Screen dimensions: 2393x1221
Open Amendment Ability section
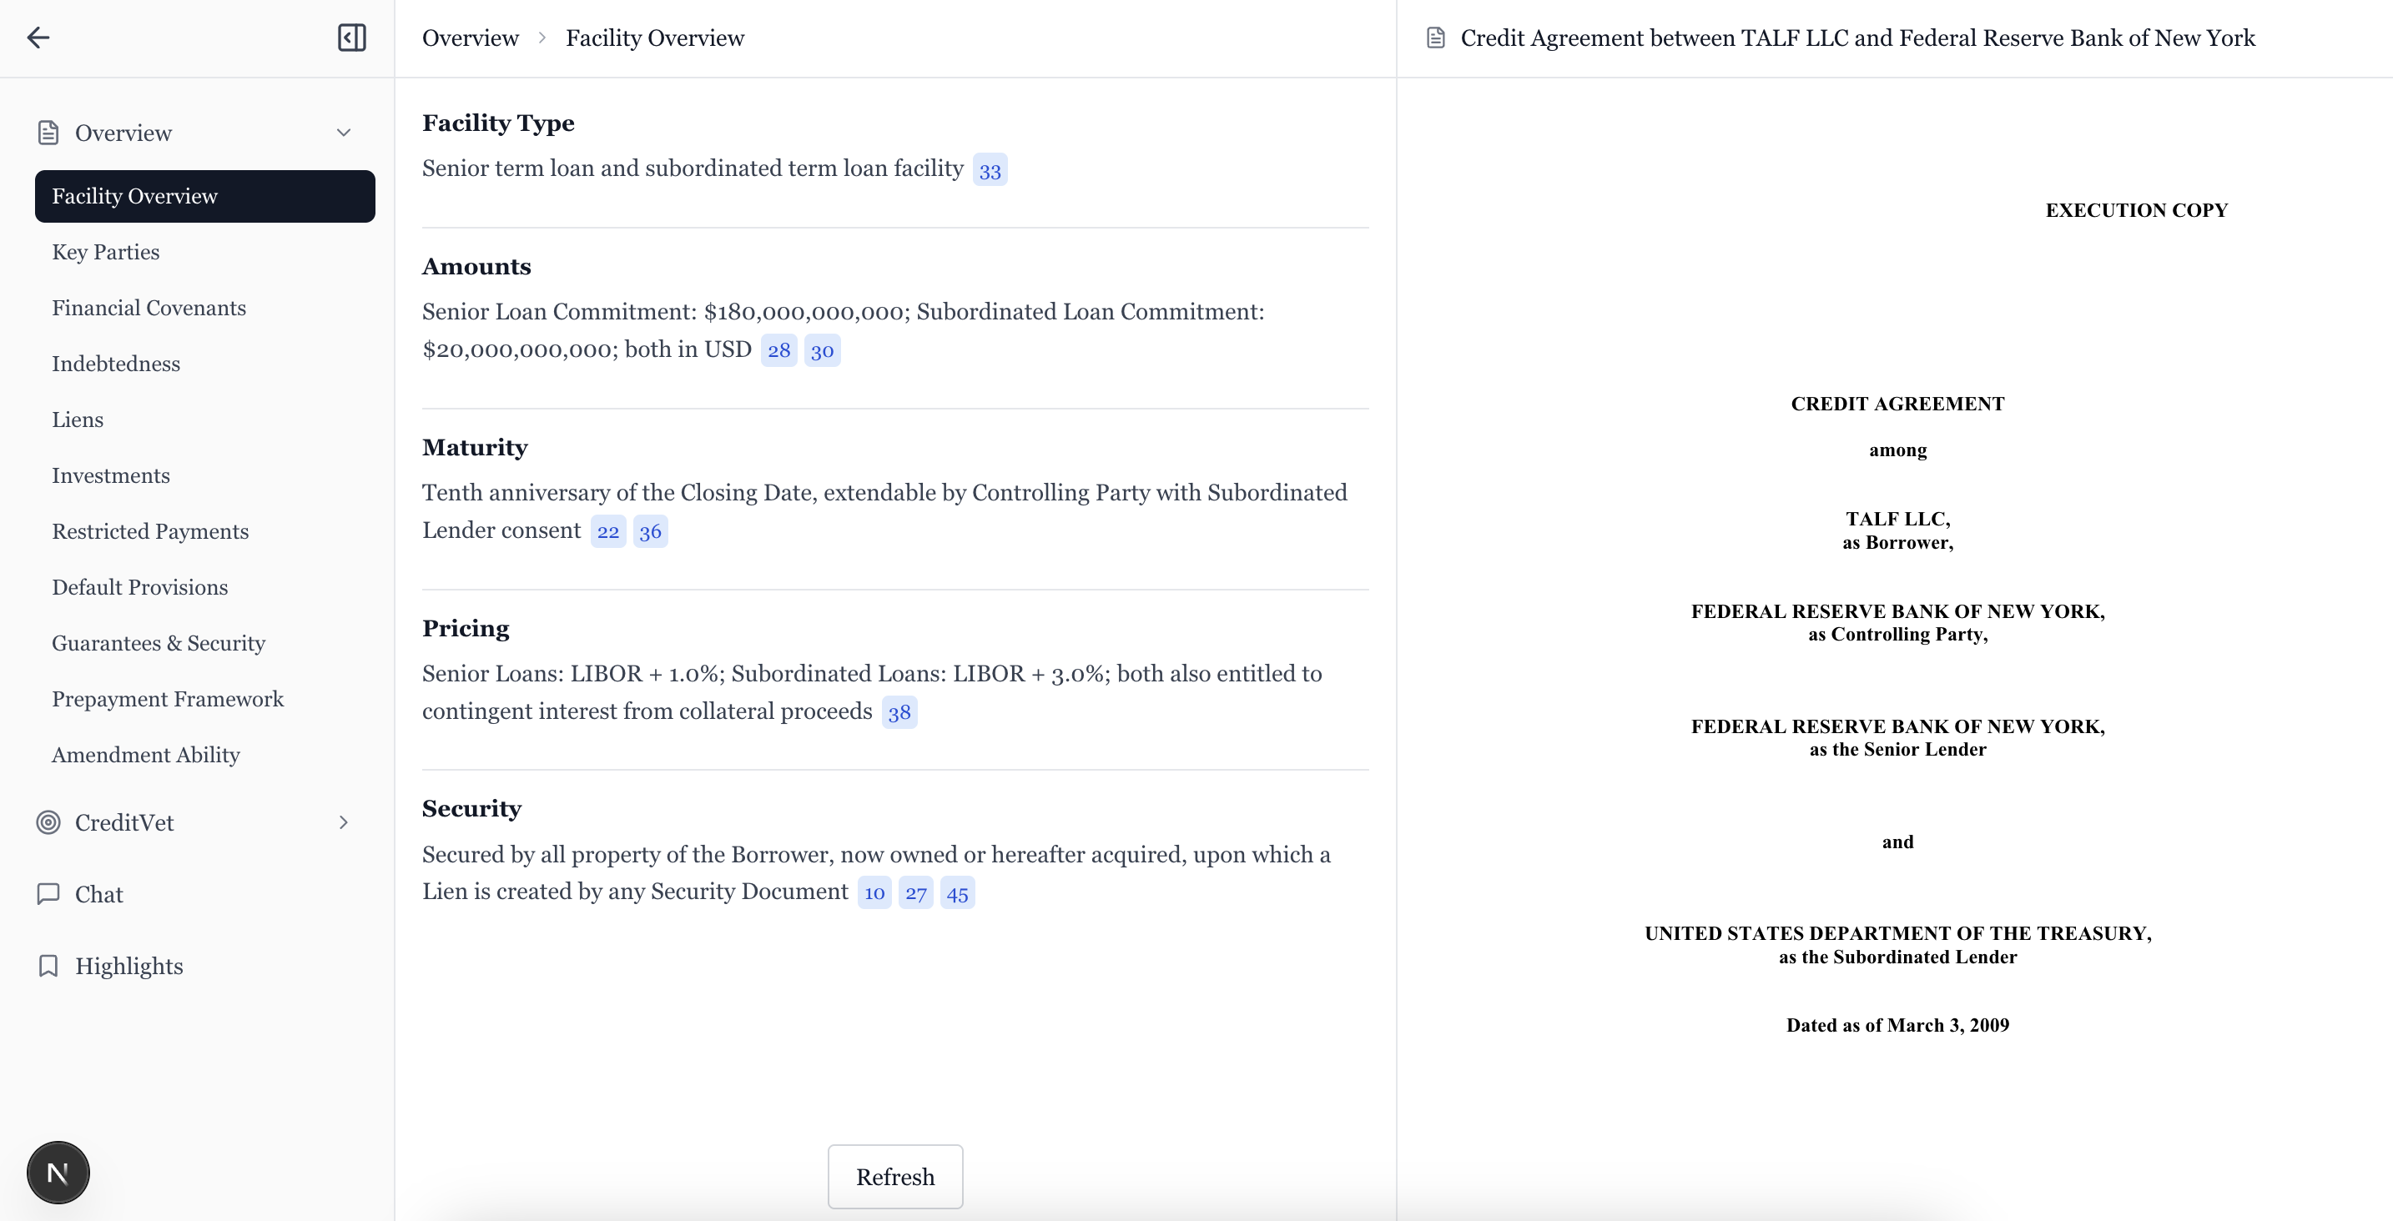click(x=146, y=754)
